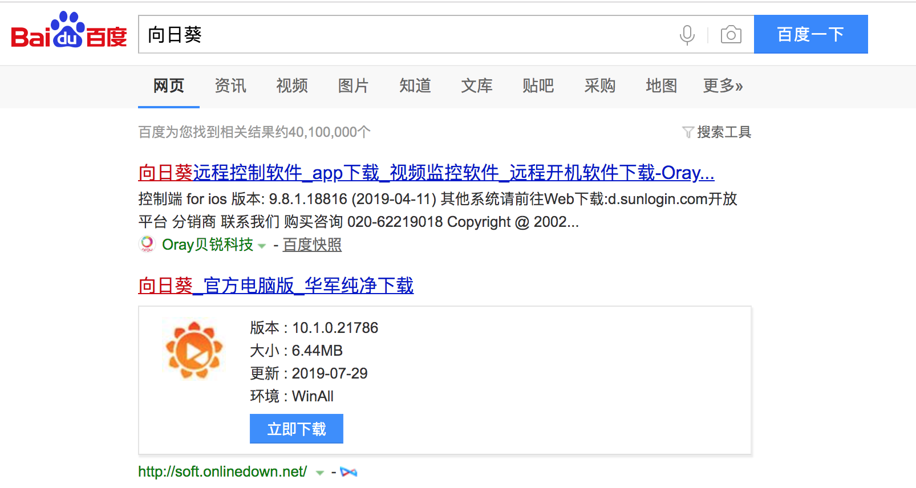
Task: Open 向日葵_官方电脑版_华军纯净下载 result
Action: click(276, 286)
